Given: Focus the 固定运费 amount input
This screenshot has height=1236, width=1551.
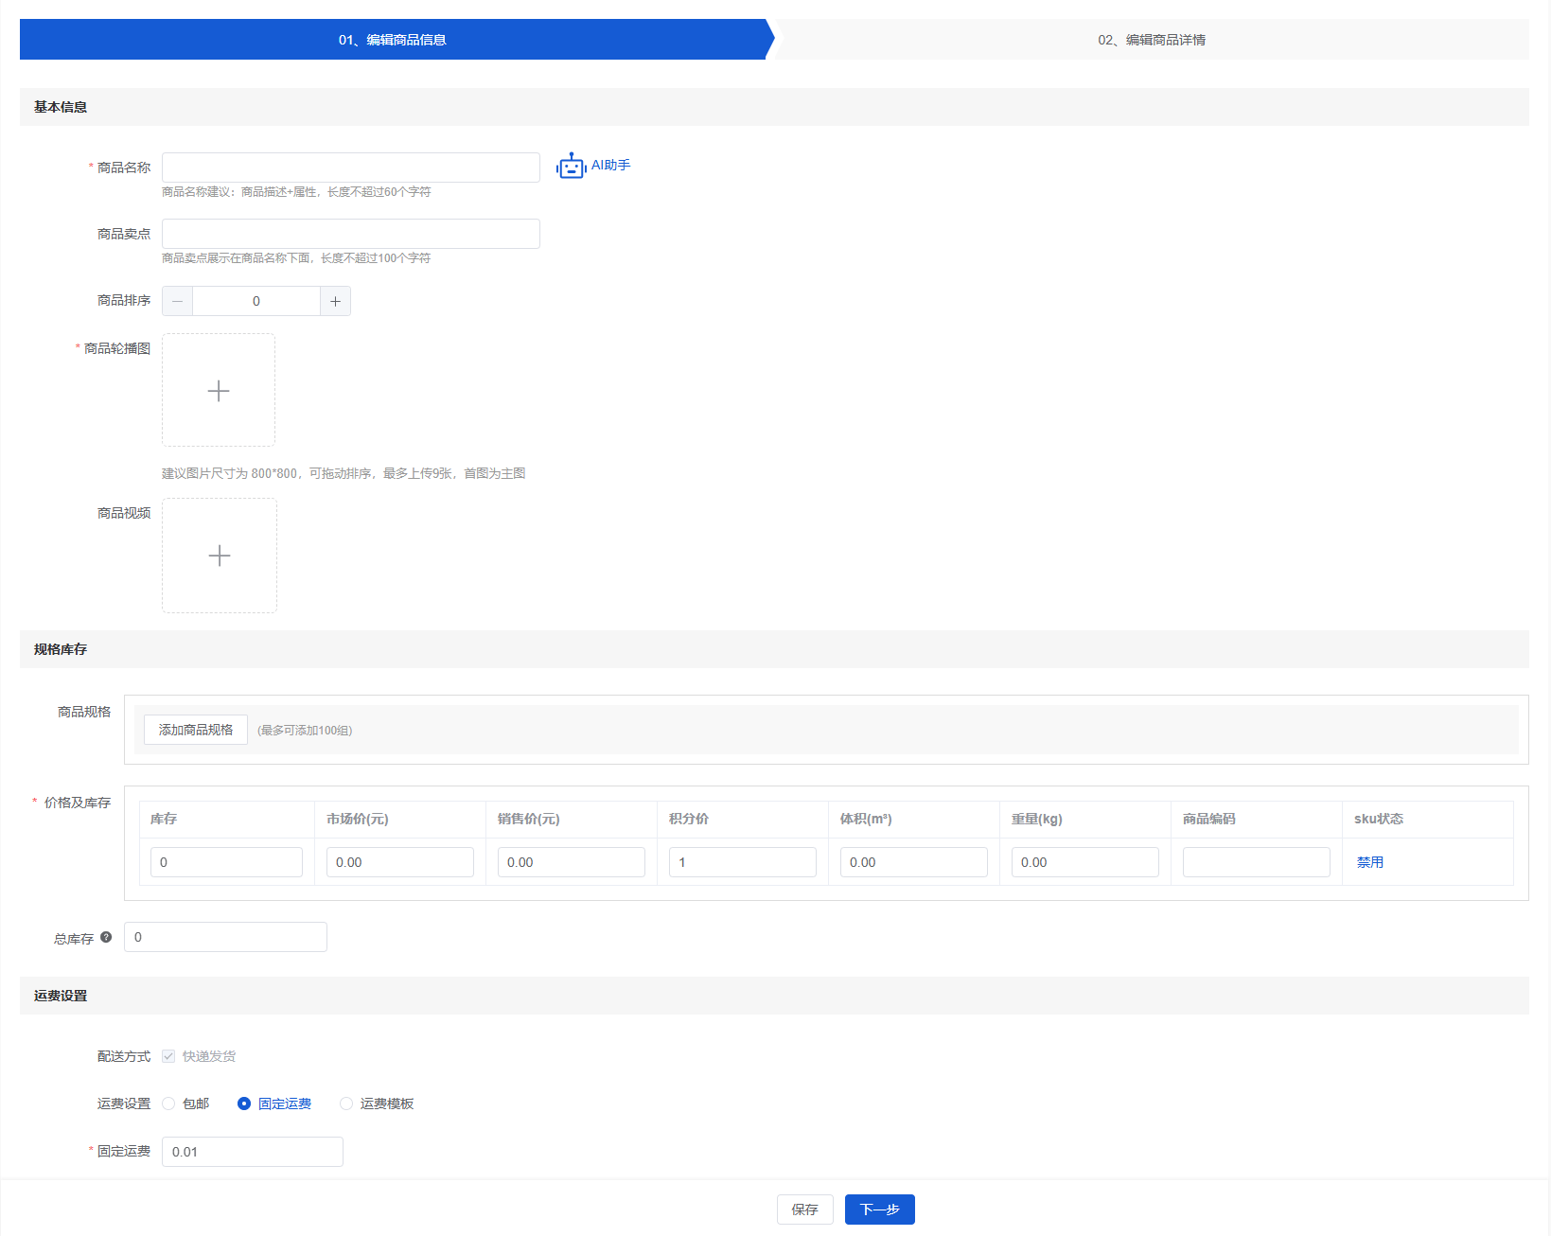Looking at the screenshot, I should [253, 1152].
